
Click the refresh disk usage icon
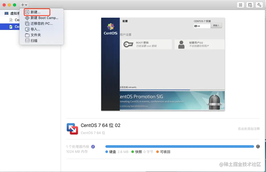point(258,146)
